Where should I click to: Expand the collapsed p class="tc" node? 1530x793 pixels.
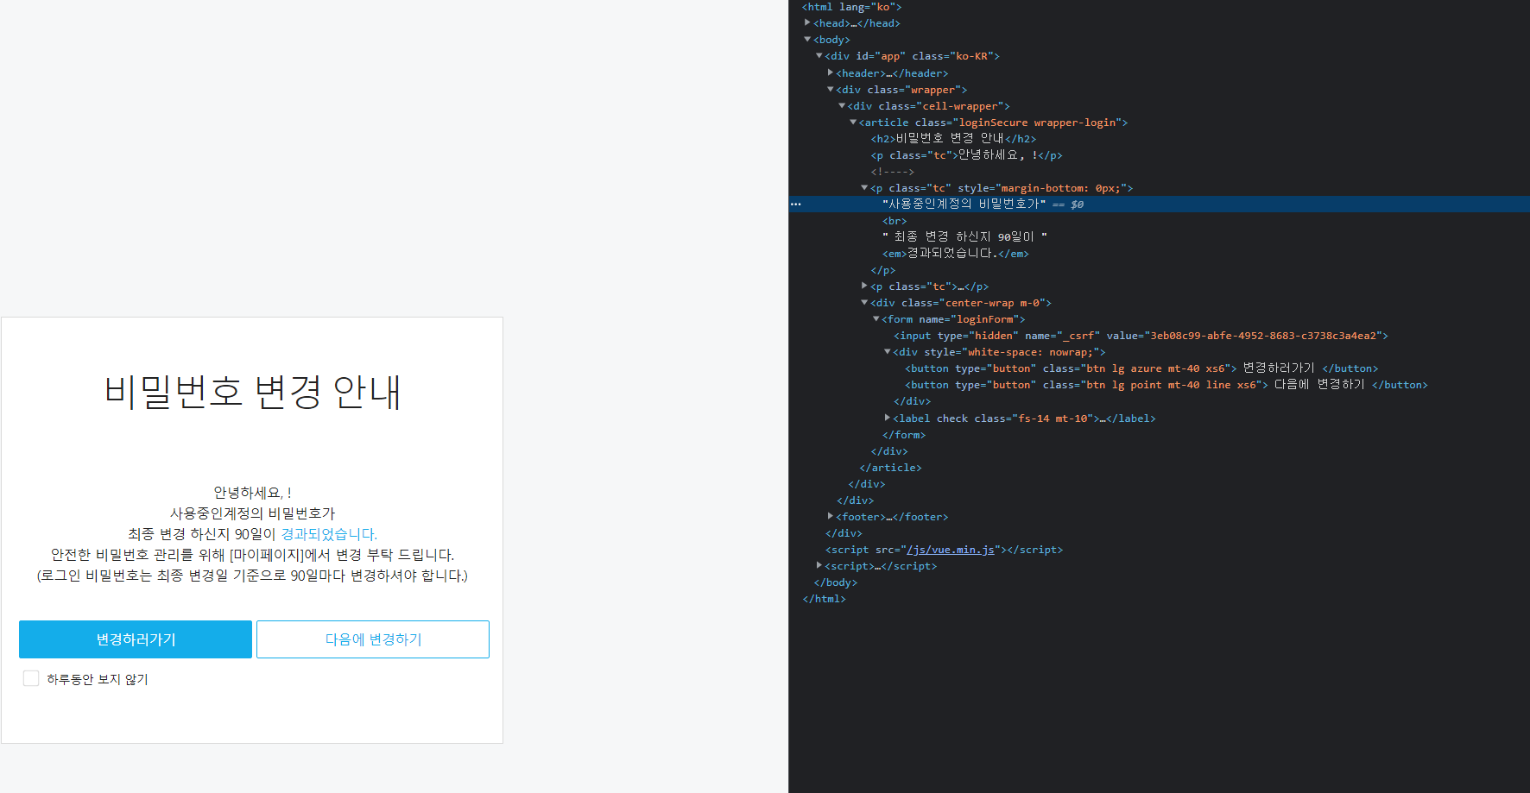coord(864,286)
